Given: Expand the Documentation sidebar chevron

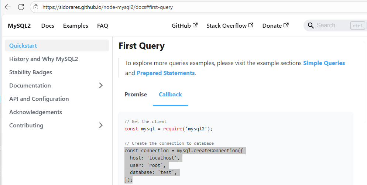Looking at the screenshot, I should 101,85.
